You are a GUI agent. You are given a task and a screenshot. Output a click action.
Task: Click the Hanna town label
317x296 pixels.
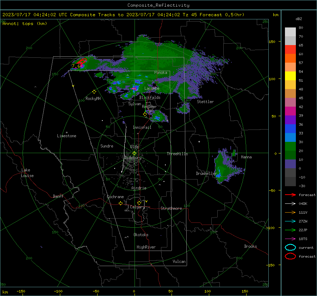click(246, 157)
